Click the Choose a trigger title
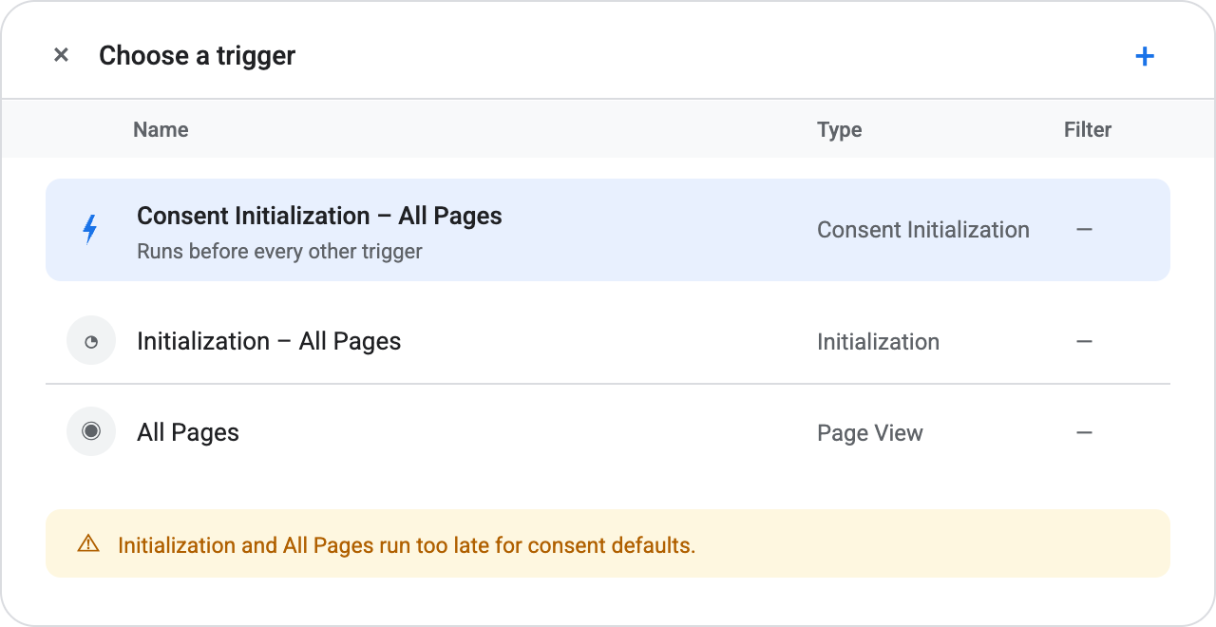 [x=198, y=55]
